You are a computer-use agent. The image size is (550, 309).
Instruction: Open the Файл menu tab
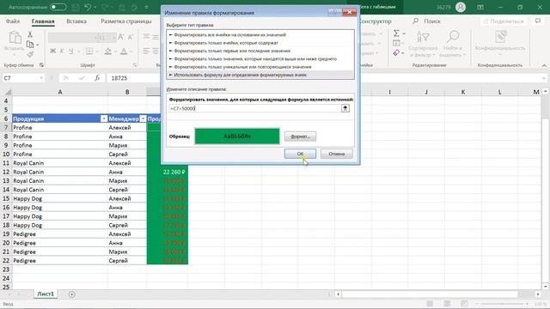point(13,21)
